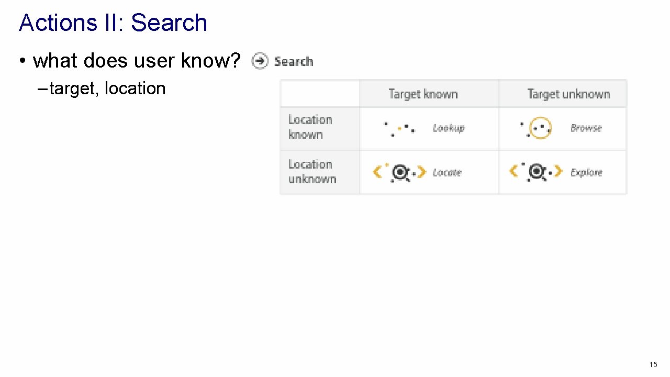Click the left yellow chevron in Locate
Screen dimensions: 670x377
[x=377, y=172]
